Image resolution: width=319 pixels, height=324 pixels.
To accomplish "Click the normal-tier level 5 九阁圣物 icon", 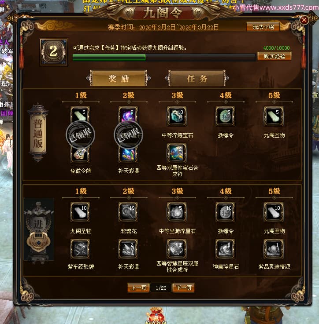I will pyautogui.click(x=274, y=116).
